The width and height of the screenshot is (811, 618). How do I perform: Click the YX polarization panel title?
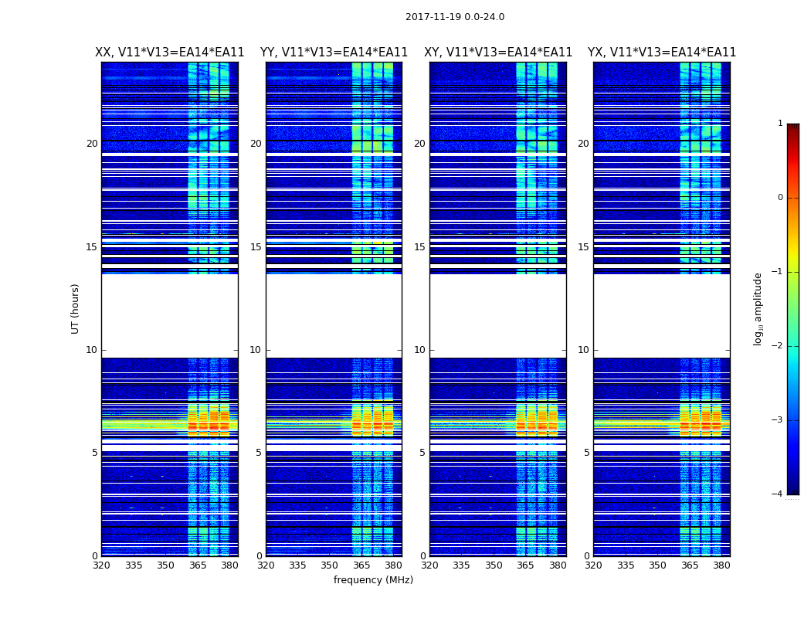pyautogui.click(x=661, y=53)
